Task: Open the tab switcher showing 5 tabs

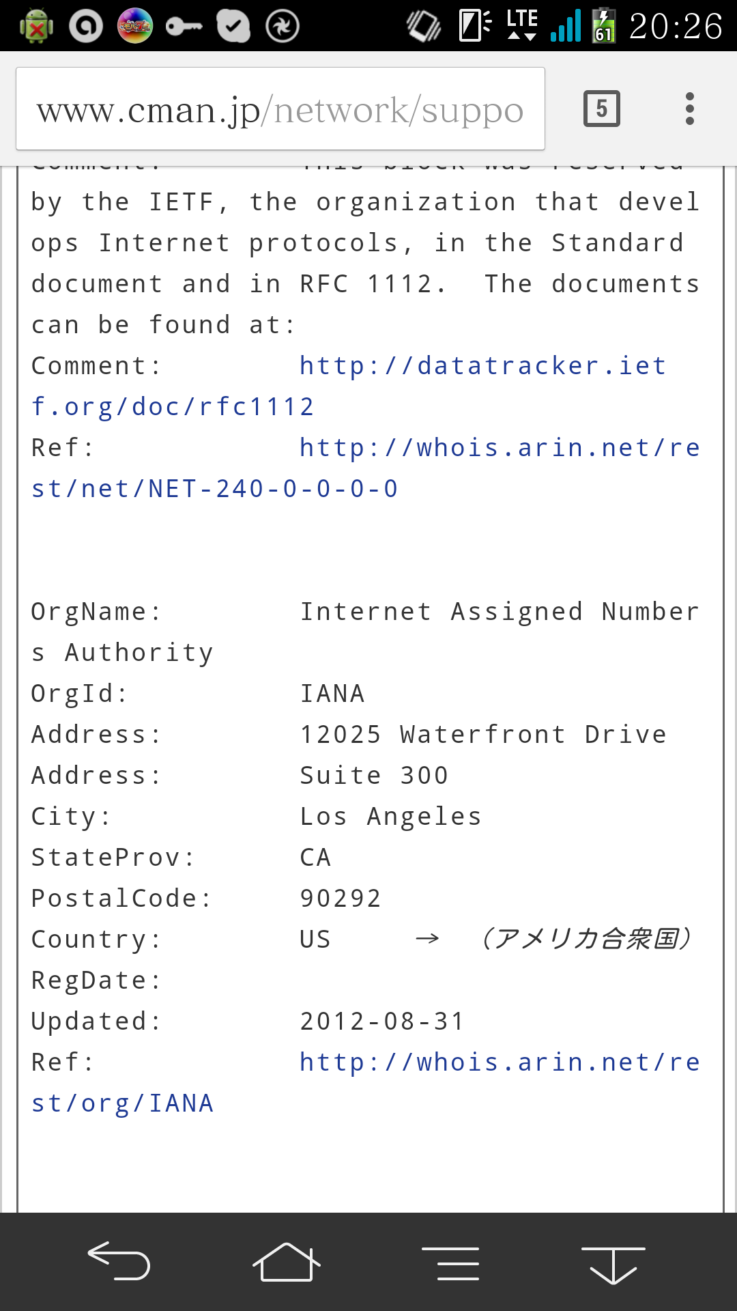Action: 601,109
